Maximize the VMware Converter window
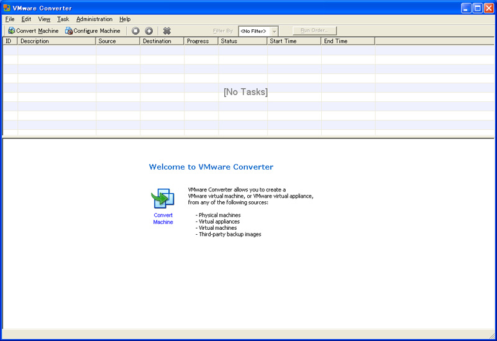The width and height of the screenshot is (497, 341). (x=477, y=8)
